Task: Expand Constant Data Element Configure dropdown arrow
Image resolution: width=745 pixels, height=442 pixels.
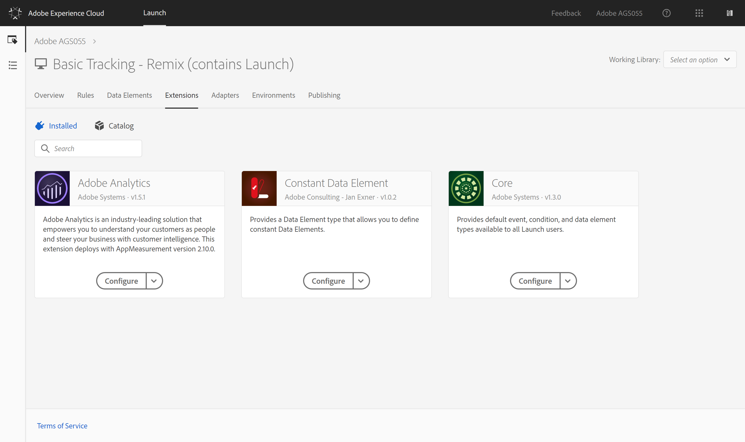Action: 361,281
